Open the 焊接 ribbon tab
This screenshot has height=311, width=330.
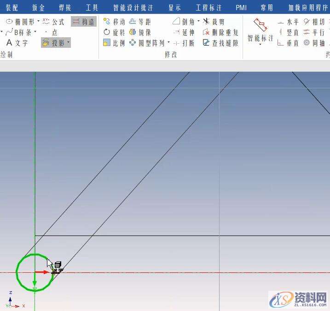click(x=65, y=8)
